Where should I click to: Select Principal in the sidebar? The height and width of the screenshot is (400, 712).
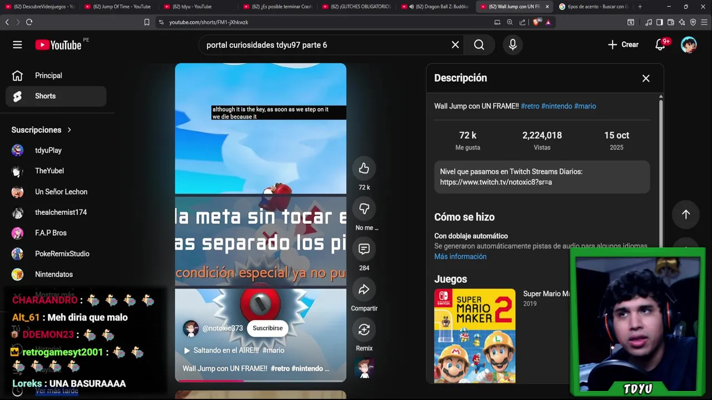[x=56, y=76]
